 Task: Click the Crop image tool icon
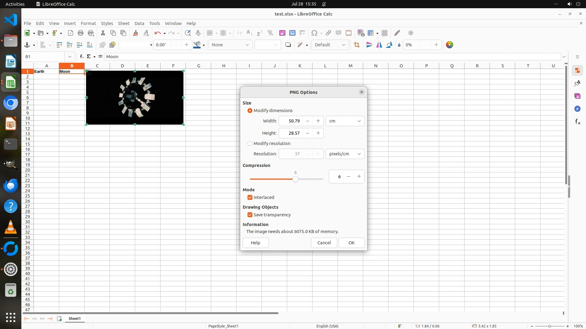tap(356, 45)
